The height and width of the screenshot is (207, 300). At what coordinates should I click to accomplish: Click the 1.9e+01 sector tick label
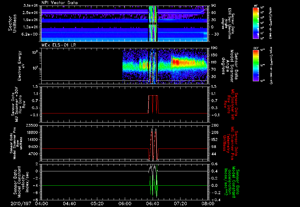pos(30,20)
